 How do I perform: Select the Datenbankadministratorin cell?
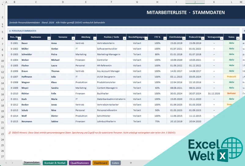[x=112, y=99]
